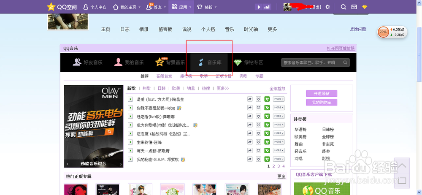Click green star icon for 每天一点新-萧敬腾
The width and height of the screenshot is (422, 195).
267,151
